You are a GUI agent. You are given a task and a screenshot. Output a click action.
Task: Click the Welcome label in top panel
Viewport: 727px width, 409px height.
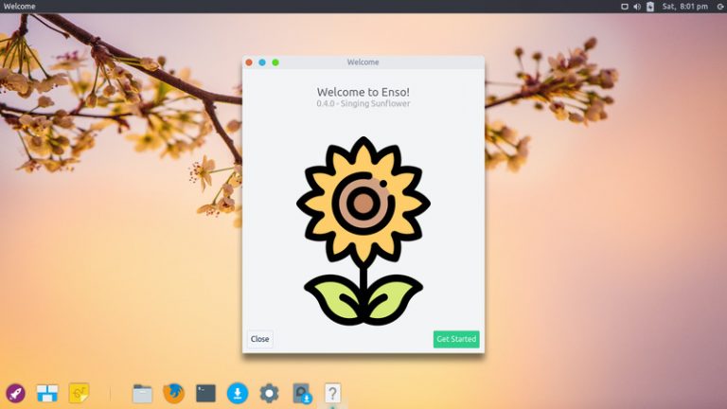[x=20, y=7]
